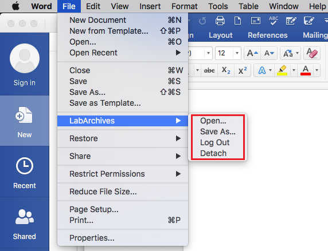Click the New blank document toolbar icon

237,21
